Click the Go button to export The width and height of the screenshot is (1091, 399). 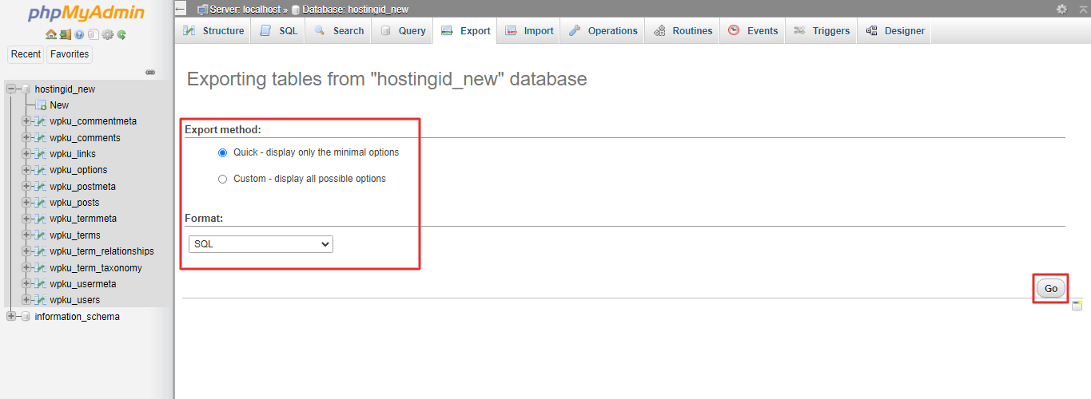pos(1051,288)
